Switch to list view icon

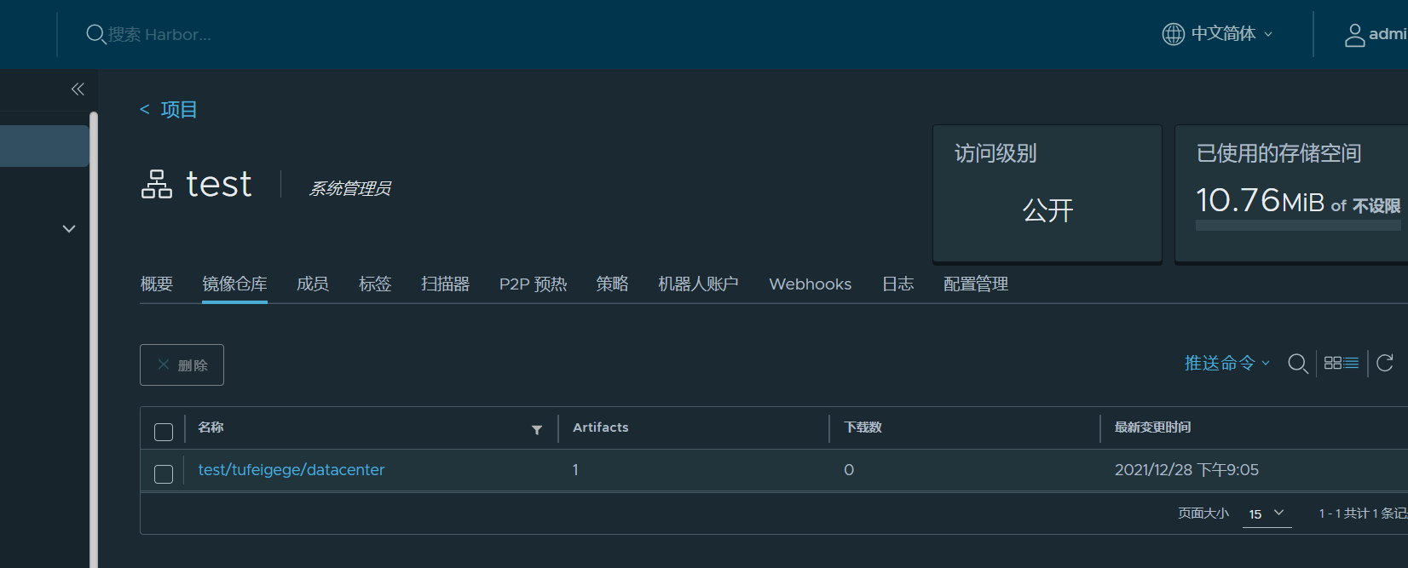[x=1352, y=363]
